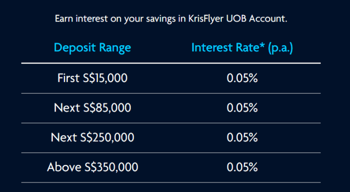Click the Interest Rate* (p.a.) column header
This screenshot has width=350, height=192.
coord(242,48)
